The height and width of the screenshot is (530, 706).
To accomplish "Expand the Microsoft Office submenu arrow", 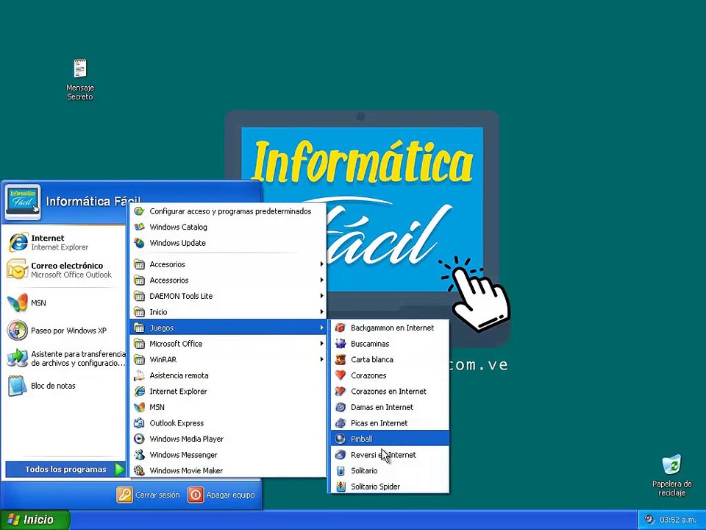I will (321, 344).
